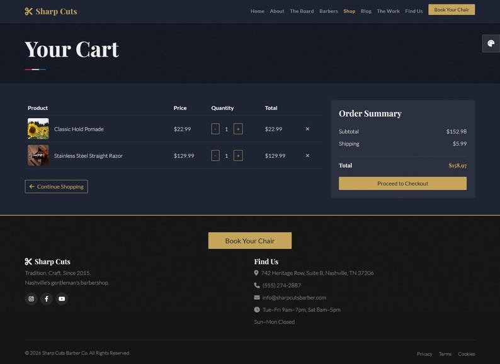Increase Classic Hold Pomade quantity
Viewport: 500px width, 364px height.
pyautogui.click(x=238, y=129)
